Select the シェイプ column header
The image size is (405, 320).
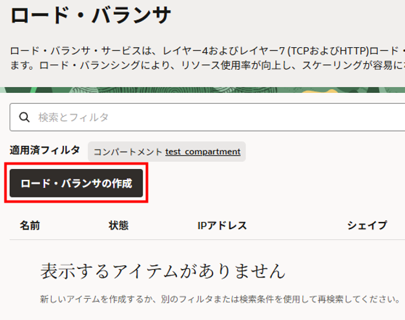click(367, 225)
